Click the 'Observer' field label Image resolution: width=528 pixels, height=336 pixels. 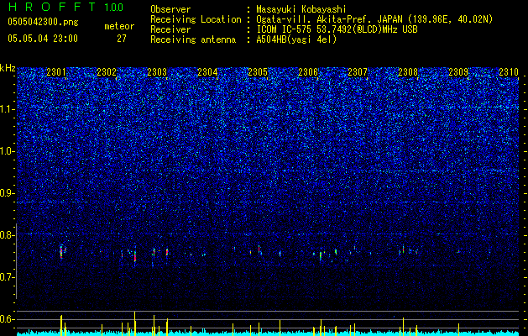(x=170, y=9)
